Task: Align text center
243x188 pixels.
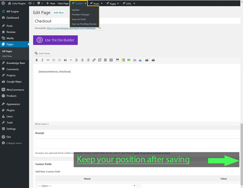Action: (82, 60)
